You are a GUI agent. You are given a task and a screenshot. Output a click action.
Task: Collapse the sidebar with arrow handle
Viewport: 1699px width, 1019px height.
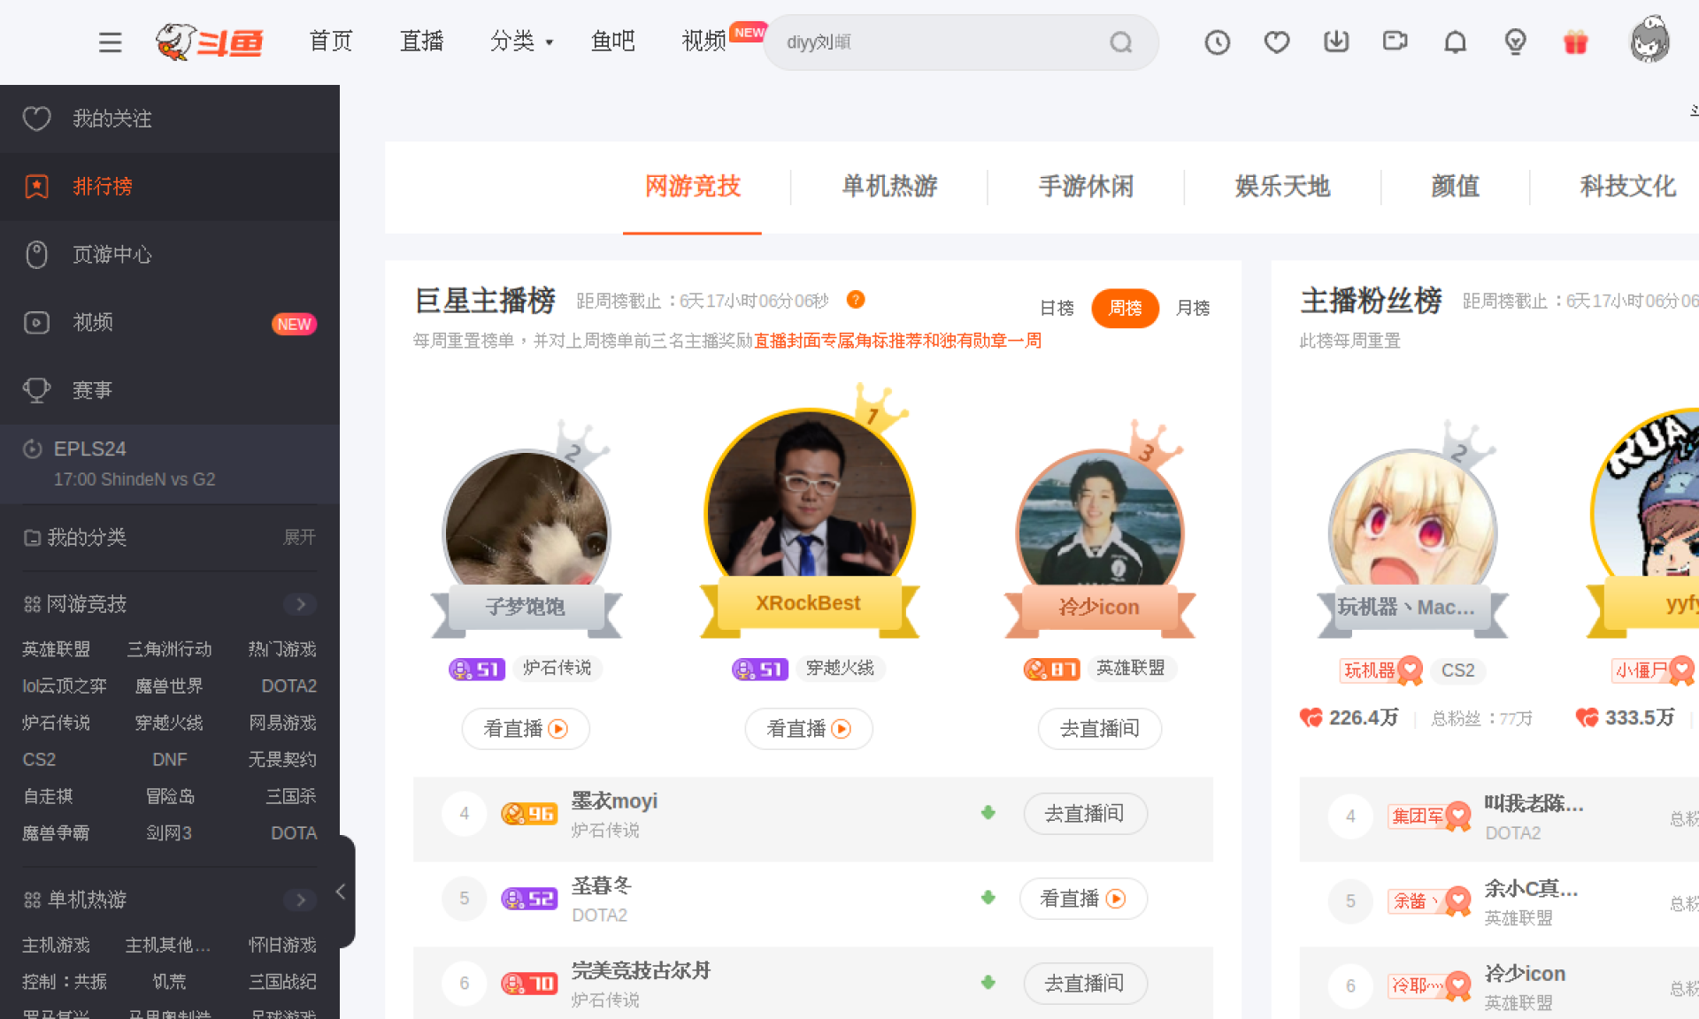click(342, 892)
